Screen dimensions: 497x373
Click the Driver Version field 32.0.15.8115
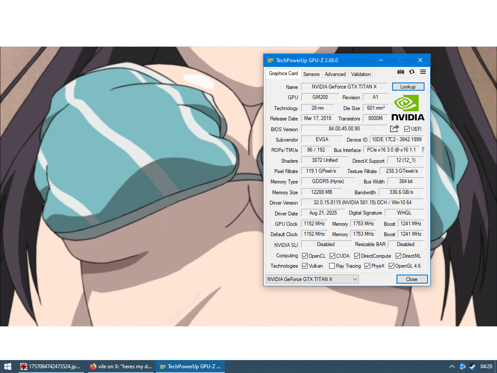click(x=362, y=202)
